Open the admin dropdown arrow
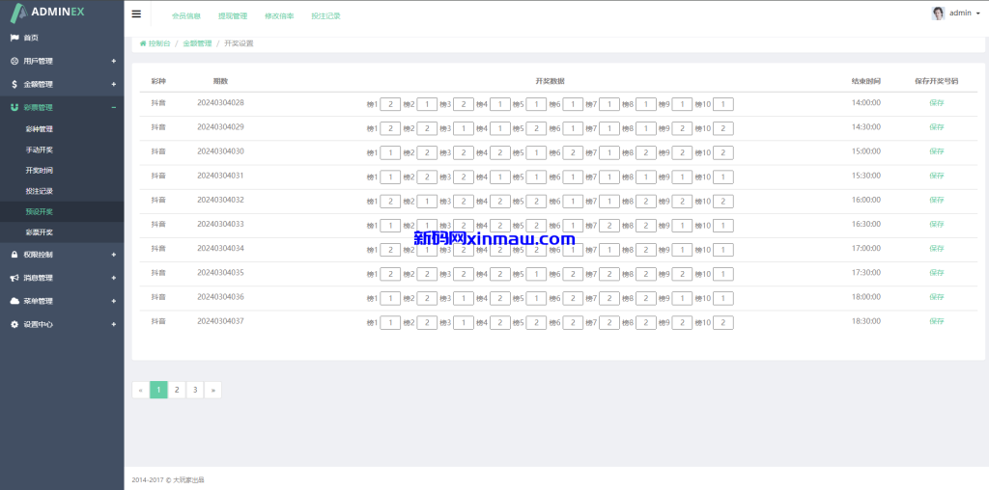This screenshot has width=989, height=490. click(978, 14)
